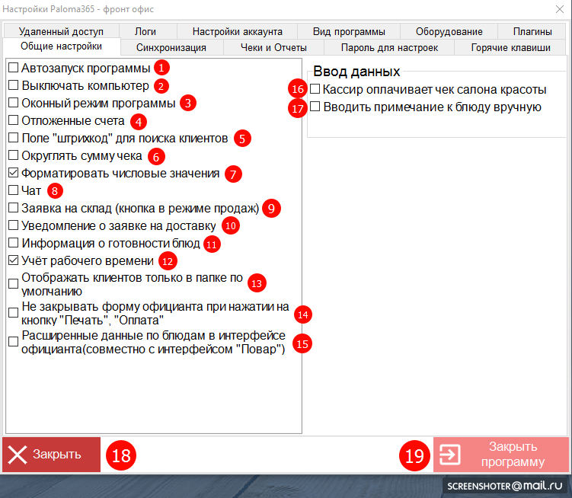Disable Учёт рабочего времени checkbox
This screenshot has width=572, height=498.
click(14, 260)
